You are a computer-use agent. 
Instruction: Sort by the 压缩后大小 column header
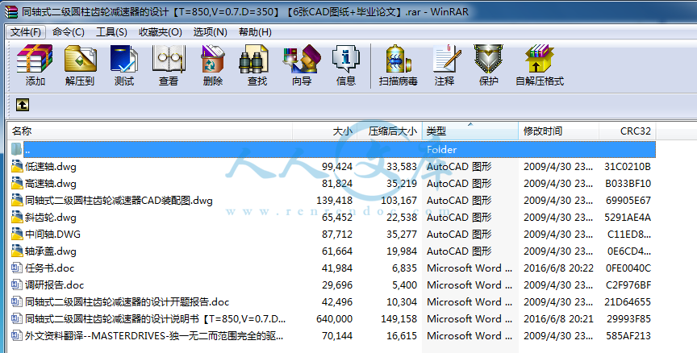click(390, 131)
